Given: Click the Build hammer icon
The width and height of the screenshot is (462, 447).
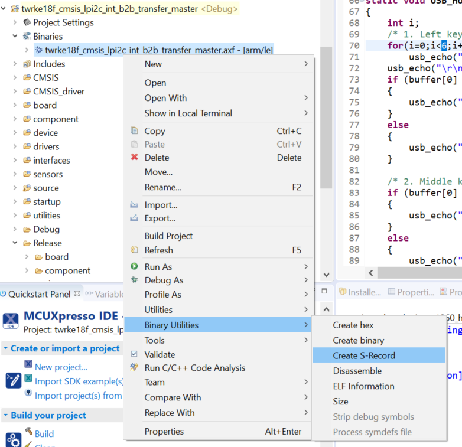Looking at the screenshot, I should tap(28, 431).
